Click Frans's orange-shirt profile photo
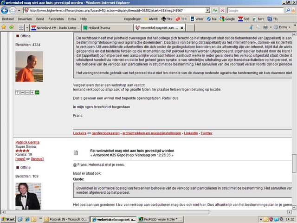Viewport: 297px width, 223px height. (29, 66)
